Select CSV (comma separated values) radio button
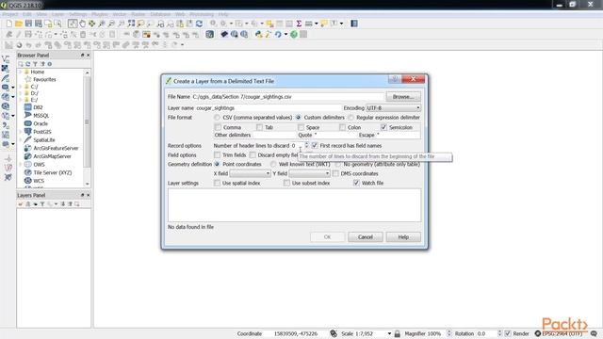The height and width of the screenshot is (339, 603). [x=218, y=117]
